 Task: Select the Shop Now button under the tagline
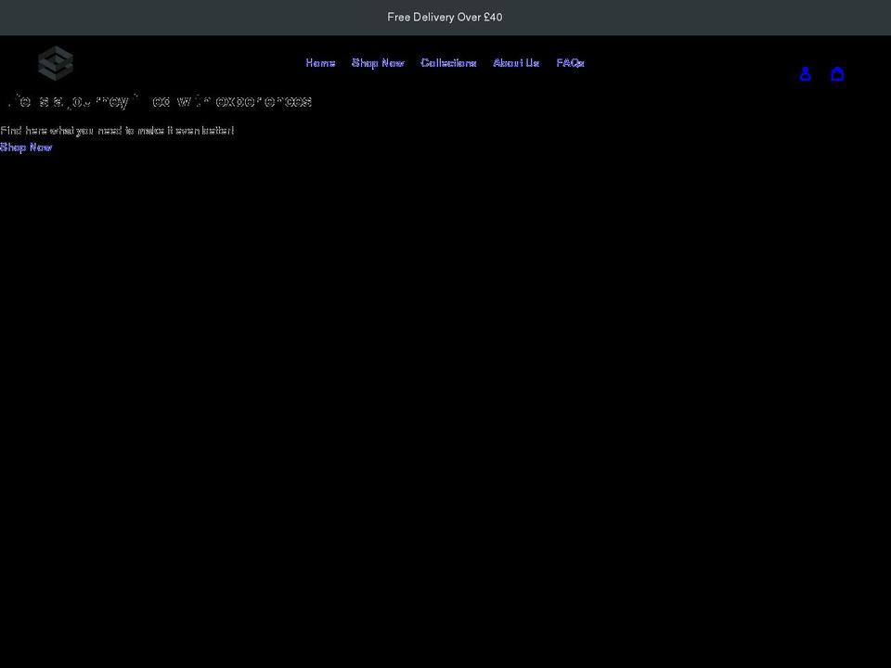click(26, 147)
